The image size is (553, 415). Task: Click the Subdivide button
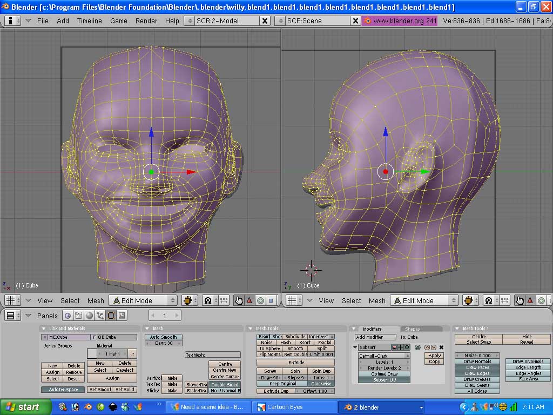(x=295, y=337)
